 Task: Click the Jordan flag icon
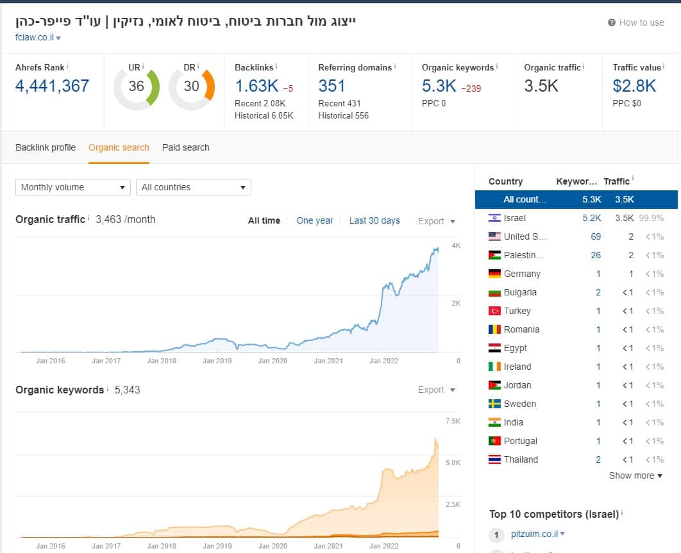tap(494, 386)
